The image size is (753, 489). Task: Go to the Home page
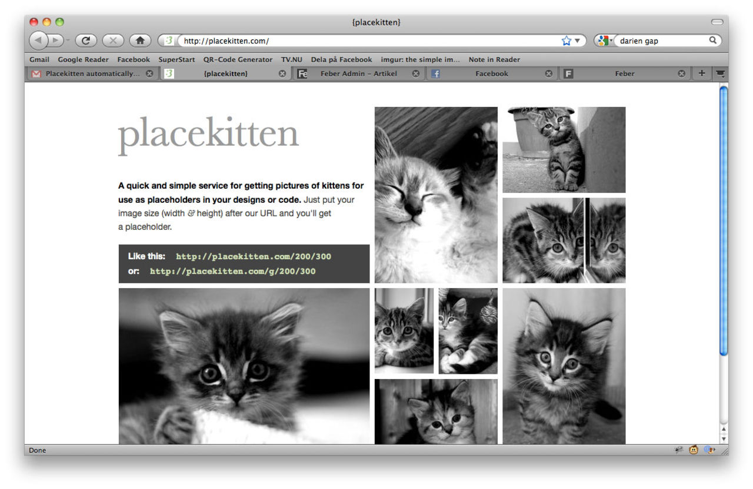[140, 41]
